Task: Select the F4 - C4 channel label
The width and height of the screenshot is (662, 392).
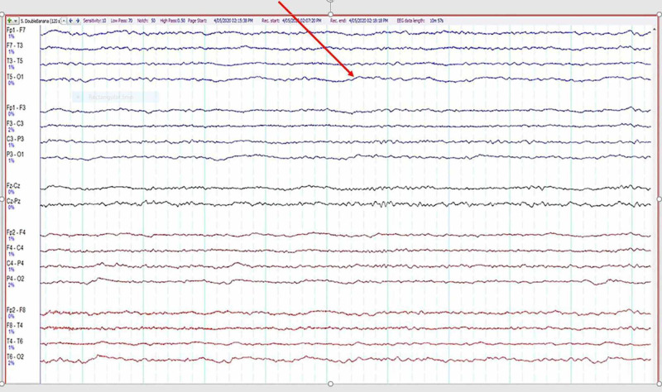Action: tap(15, 248)
